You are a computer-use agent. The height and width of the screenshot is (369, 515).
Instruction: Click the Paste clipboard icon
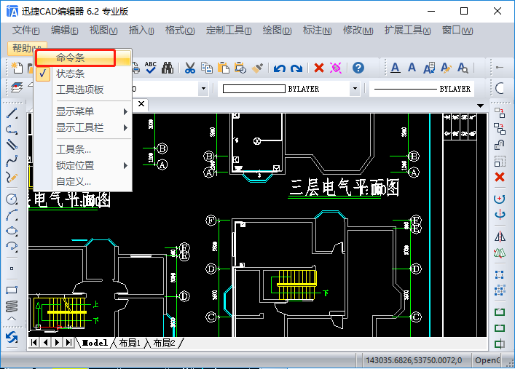tap(224, 68)
